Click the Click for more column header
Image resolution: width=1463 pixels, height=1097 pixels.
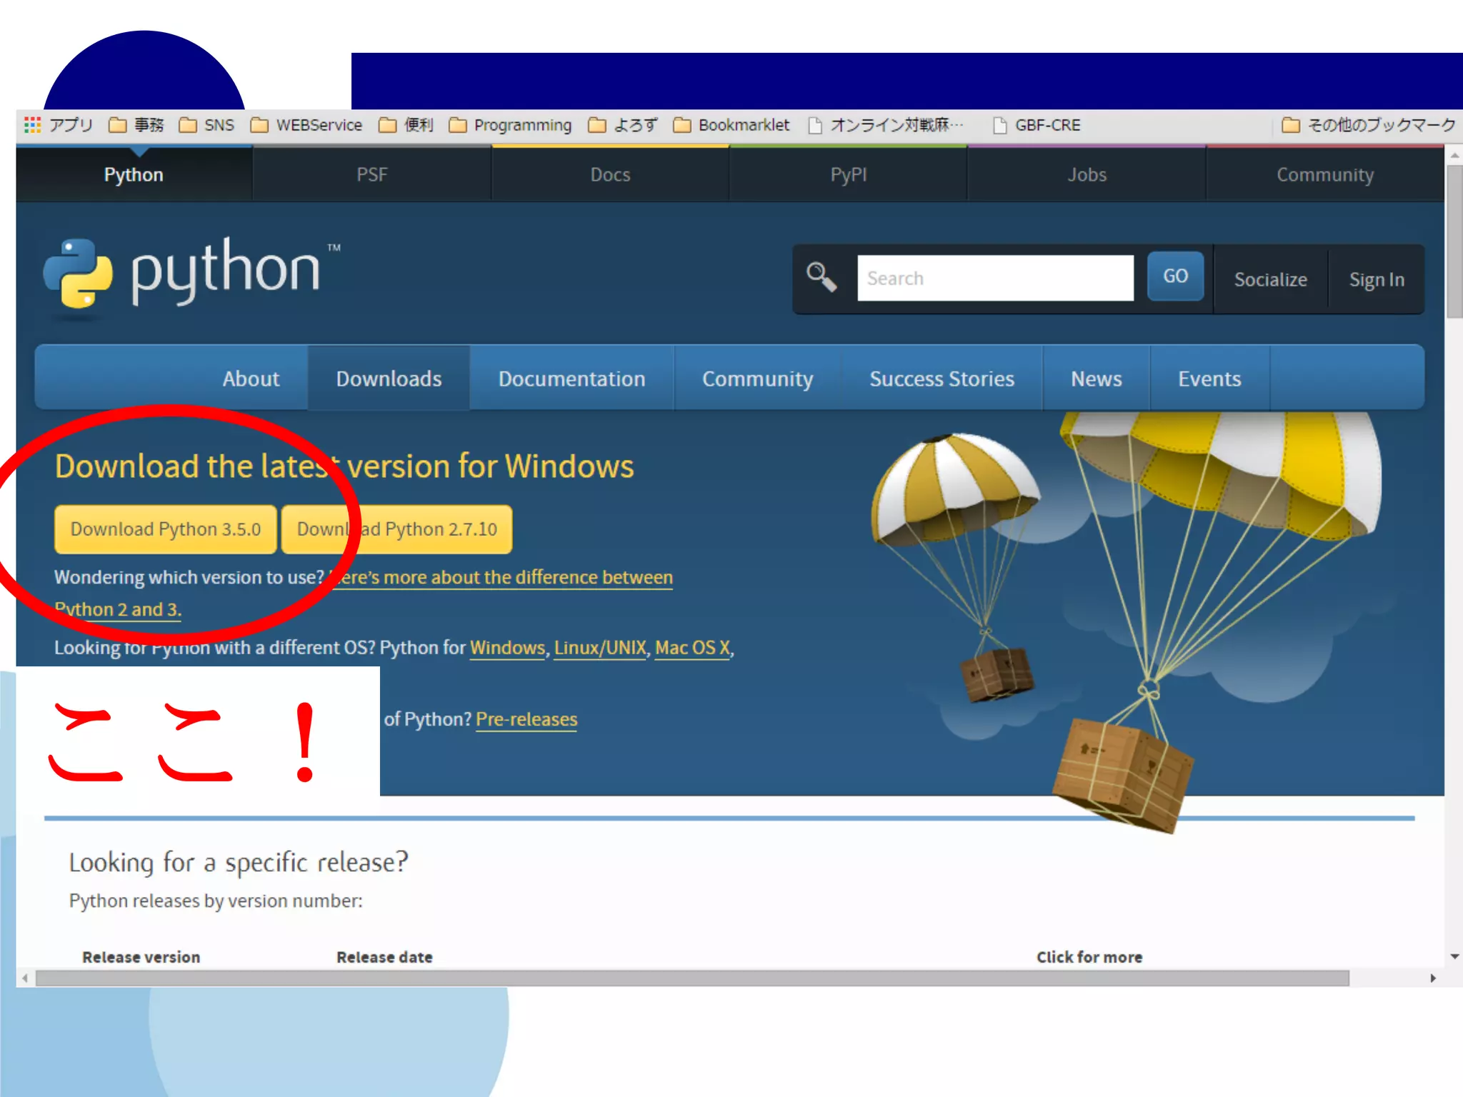click(x=1089, y=957)
